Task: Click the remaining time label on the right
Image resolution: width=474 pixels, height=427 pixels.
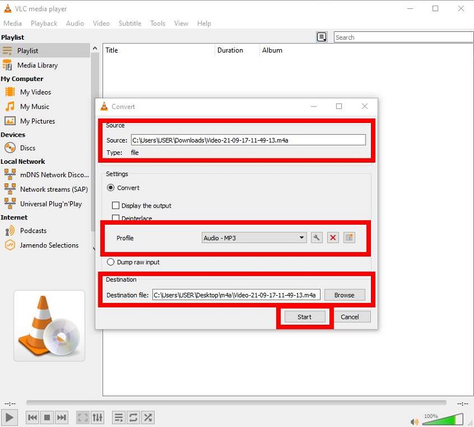Action: tap(463, 403)
